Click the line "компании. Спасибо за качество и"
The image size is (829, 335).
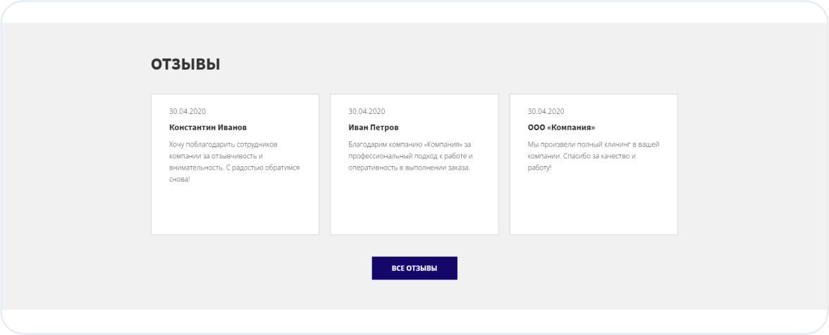coord(582,156)
